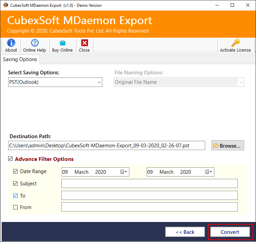The image size is (256, 242).
Task: Toggle the Date Range checkbox
Action: [x=15, y=171]
